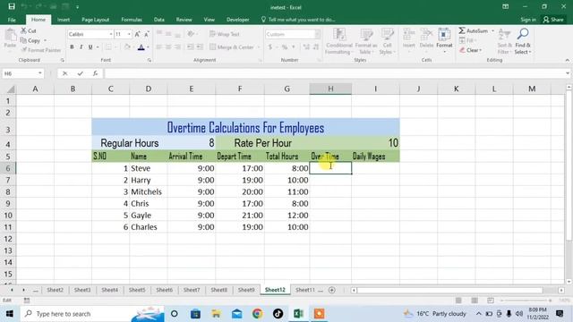Open the font size dropdown
573x322 pixels.
129,34
